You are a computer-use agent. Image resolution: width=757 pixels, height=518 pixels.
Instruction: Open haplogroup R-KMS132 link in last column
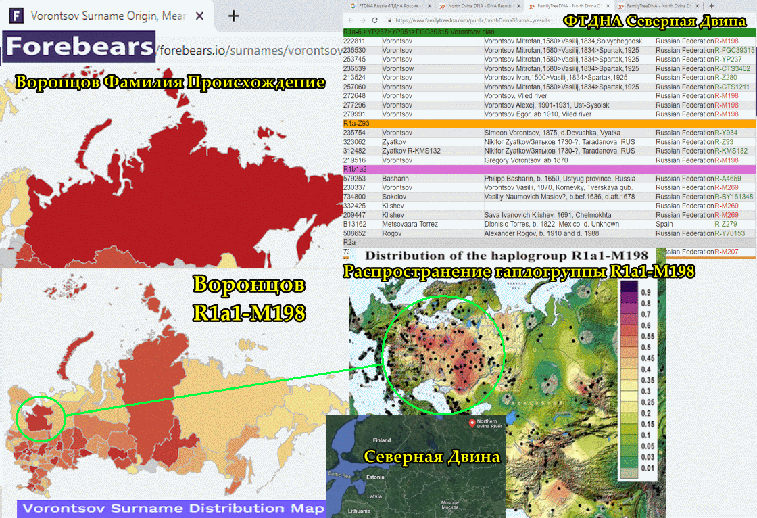pyautogui.click(x=731, y=151)
